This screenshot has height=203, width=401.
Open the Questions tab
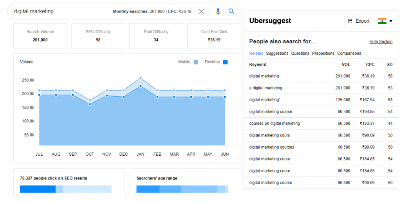pyautogui.click(x=300, y=53)
